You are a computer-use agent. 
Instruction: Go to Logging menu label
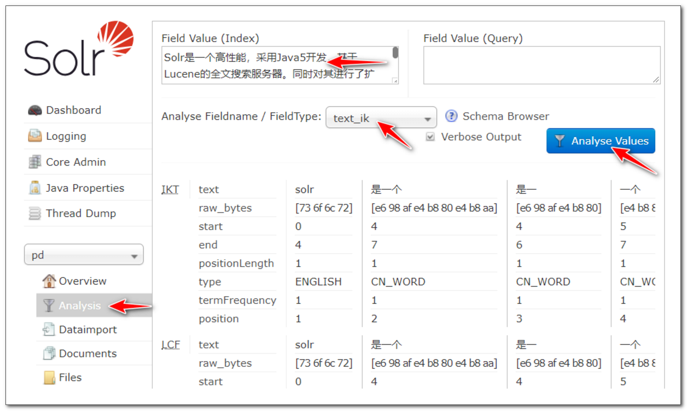pos(66,137)
